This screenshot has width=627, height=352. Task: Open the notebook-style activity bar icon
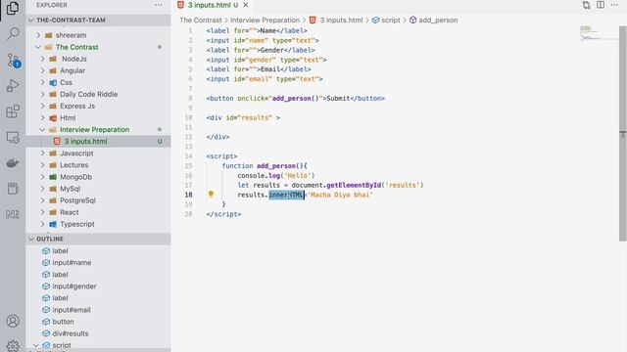[13, 189]
